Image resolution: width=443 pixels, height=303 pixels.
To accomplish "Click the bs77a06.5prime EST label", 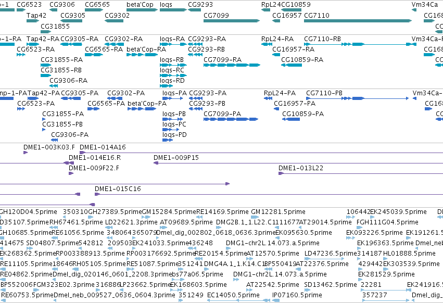I will pos(198,274).
